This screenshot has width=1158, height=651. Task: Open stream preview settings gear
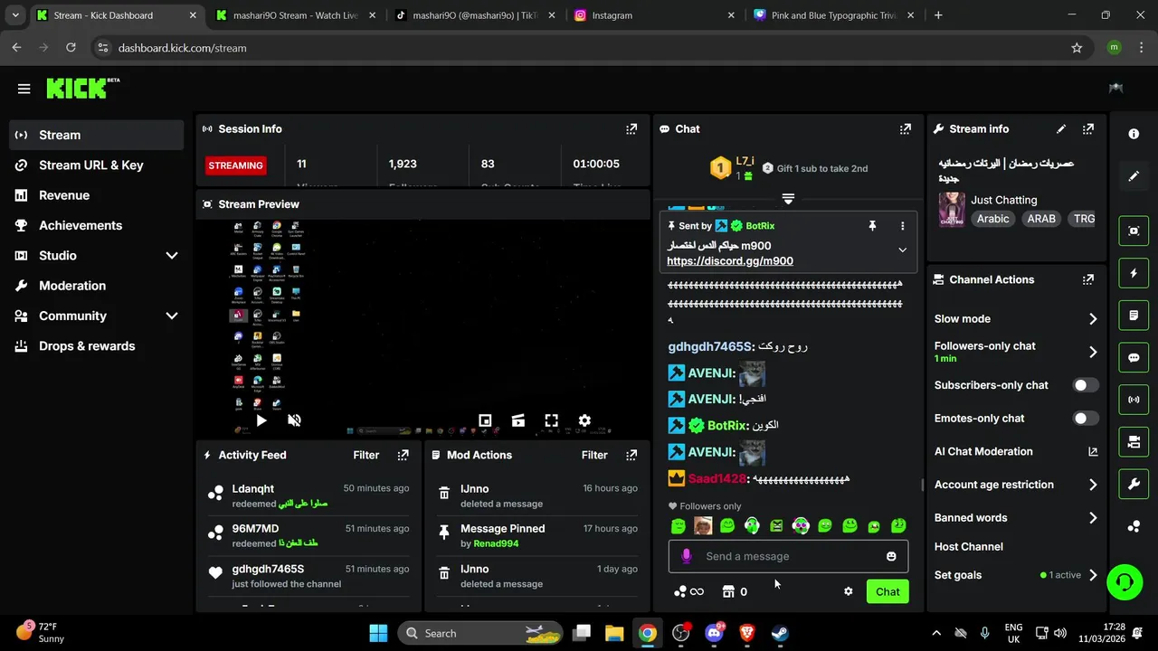tap(584, 420)
